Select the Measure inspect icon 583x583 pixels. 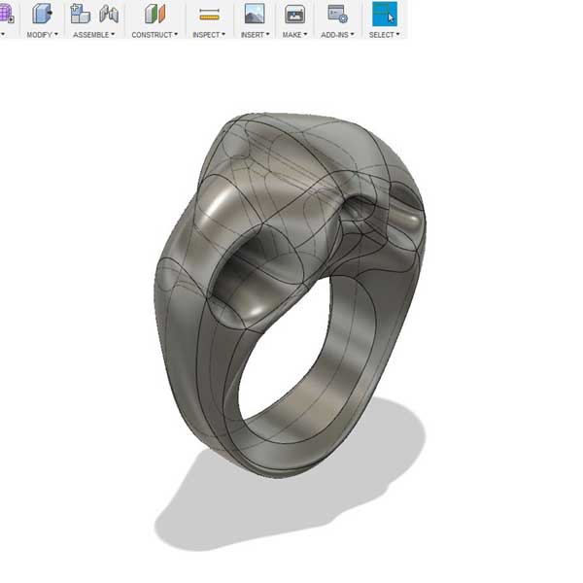pos(209,15)
